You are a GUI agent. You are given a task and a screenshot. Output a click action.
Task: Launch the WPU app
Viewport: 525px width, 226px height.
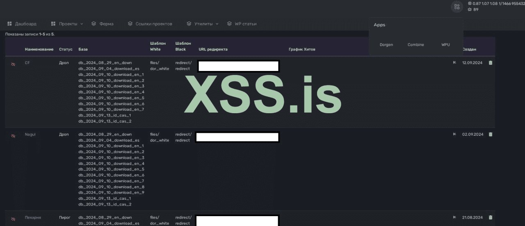click(x=445, y=45)
